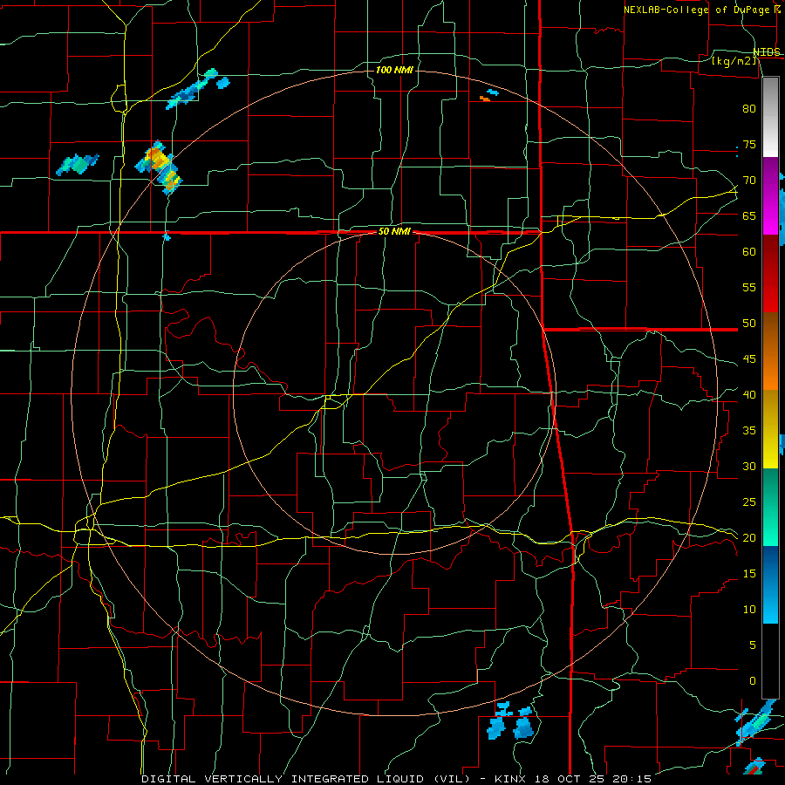The height and width of the screenshot is (785, 785).
Task: Pick the yellow segment of the color bar
Action: click(x=770, y=429)
